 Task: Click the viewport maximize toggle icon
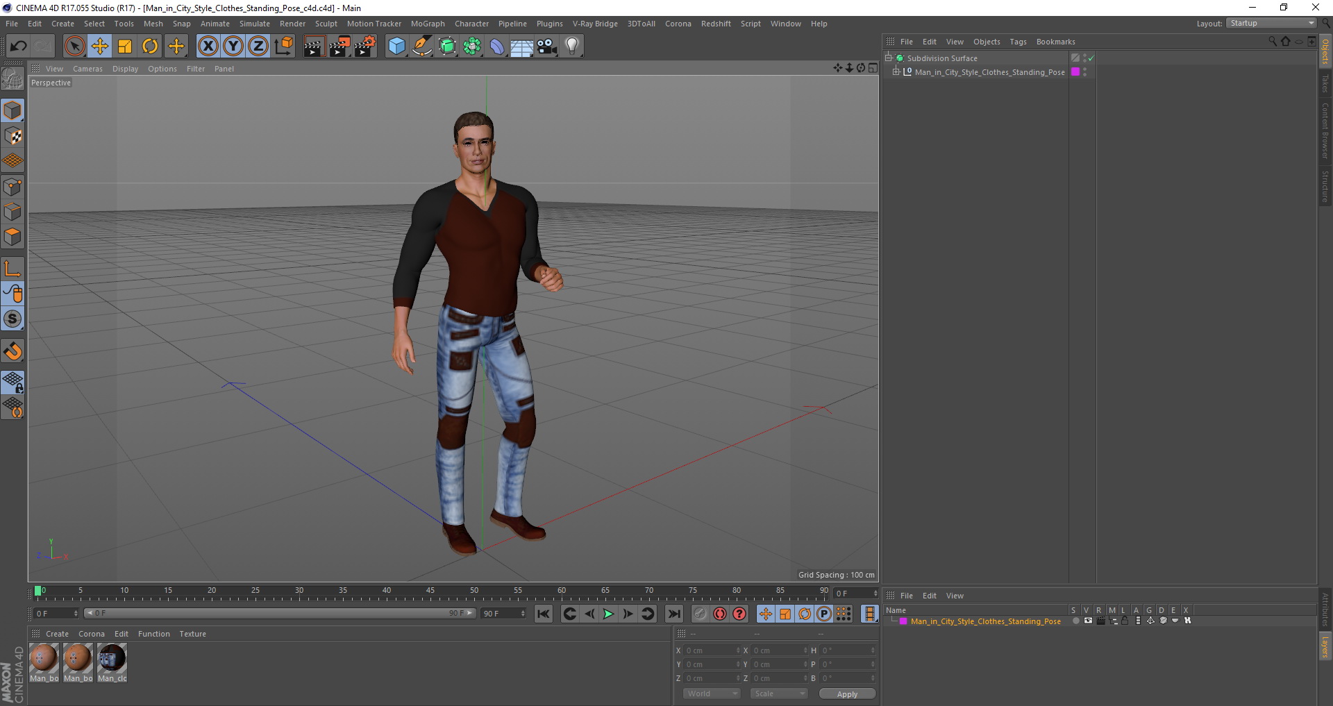click(873, 68)
